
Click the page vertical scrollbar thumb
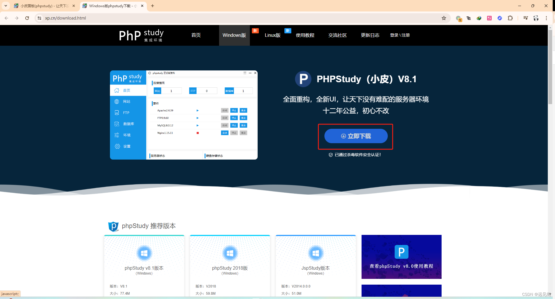click(550, 67)
